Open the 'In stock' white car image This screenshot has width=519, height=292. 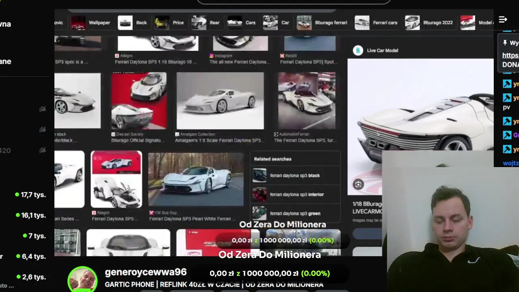click(x=77, y=101)
